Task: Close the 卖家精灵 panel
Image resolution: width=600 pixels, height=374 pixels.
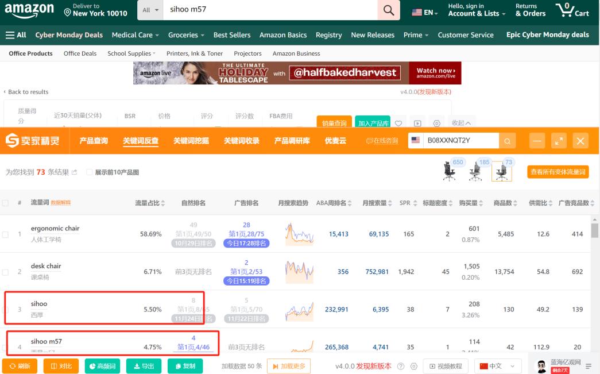Action: (580, 141)
